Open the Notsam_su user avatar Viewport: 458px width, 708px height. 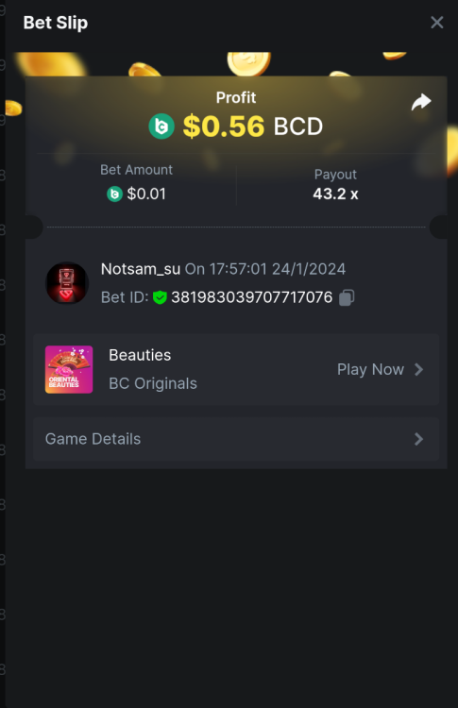67,283
